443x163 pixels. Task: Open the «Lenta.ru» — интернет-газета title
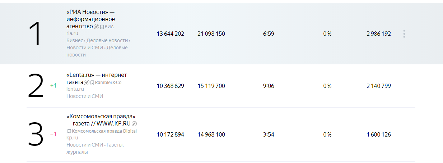click(97, 75)
